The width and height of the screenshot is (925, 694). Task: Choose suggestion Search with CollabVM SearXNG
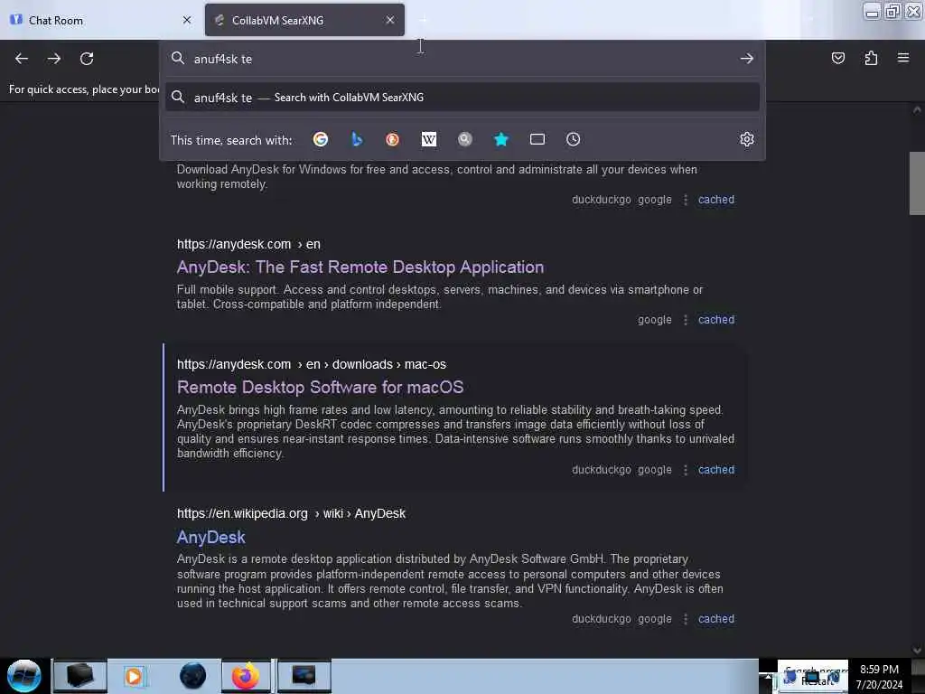point(462,98)
